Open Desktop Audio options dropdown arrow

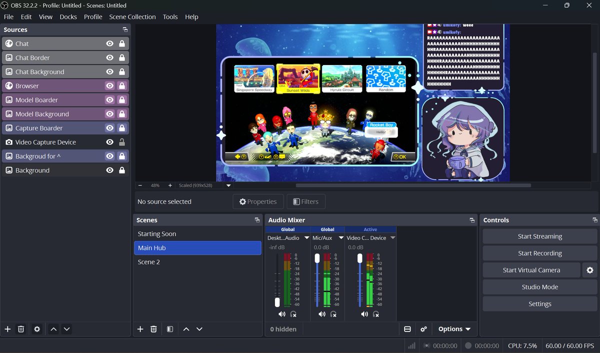click(x=307, y=238)
